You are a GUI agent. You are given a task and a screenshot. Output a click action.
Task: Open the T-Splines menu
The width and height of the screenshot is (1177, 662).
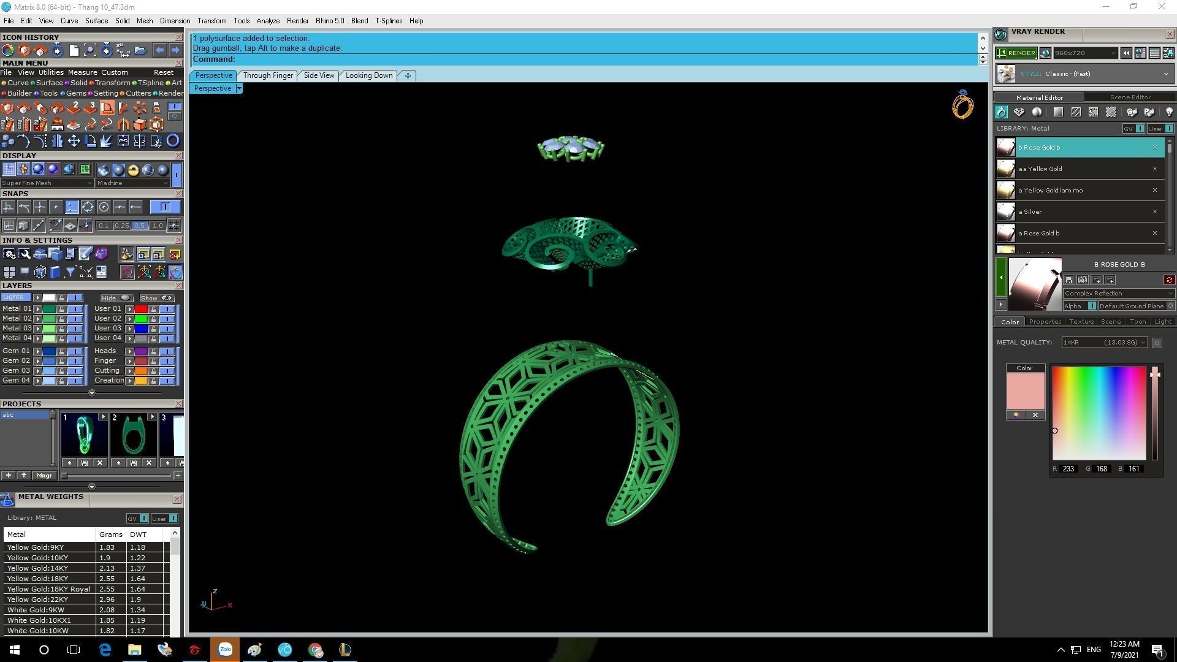[388, 21]
